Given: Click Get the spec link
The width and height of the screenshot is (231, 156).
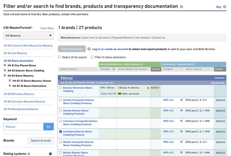Looking at the screenshot, I should 218,82.
